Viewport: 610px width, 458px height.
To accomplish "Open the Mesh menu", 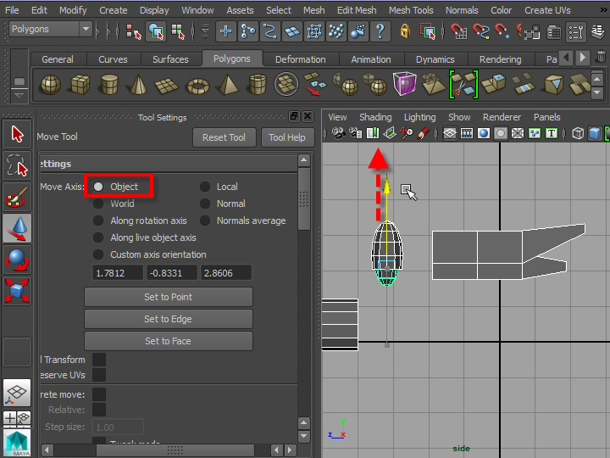I will [314, 10].
